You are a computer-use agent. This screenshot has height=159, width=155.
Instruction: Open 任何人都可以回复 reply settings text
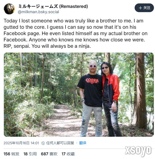point(60,143)
